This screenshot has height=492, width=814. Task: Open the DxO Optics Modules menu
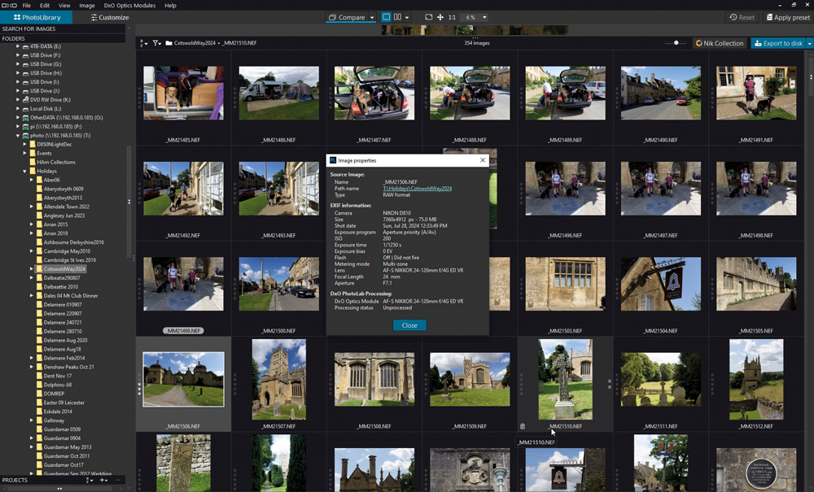(129, 5)
